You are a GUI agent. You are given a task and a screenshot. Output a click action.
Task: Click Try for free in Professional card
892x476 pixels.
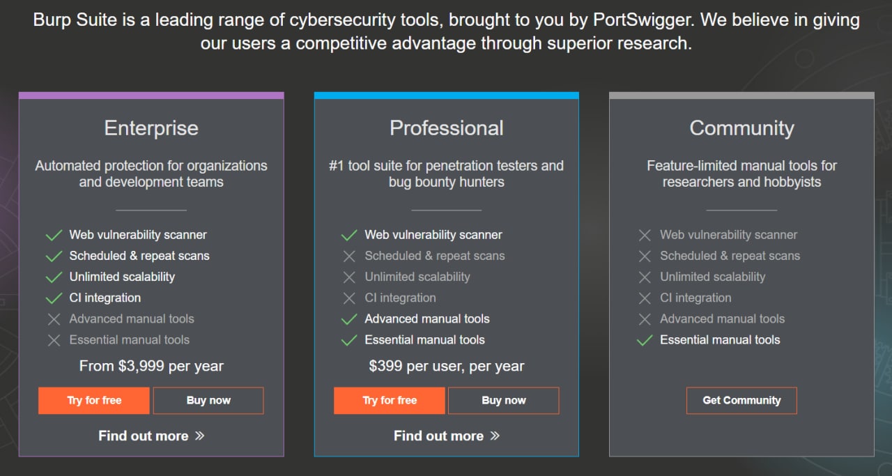[390, 401]
